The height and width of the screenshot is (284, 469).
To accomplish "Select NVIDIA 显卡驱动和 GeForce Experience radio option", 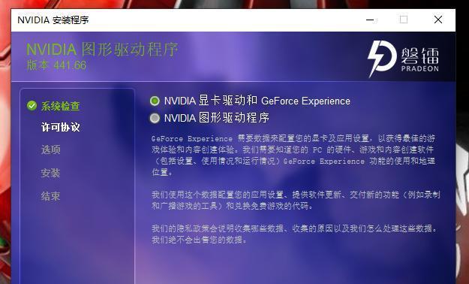I will click(155, 101).
